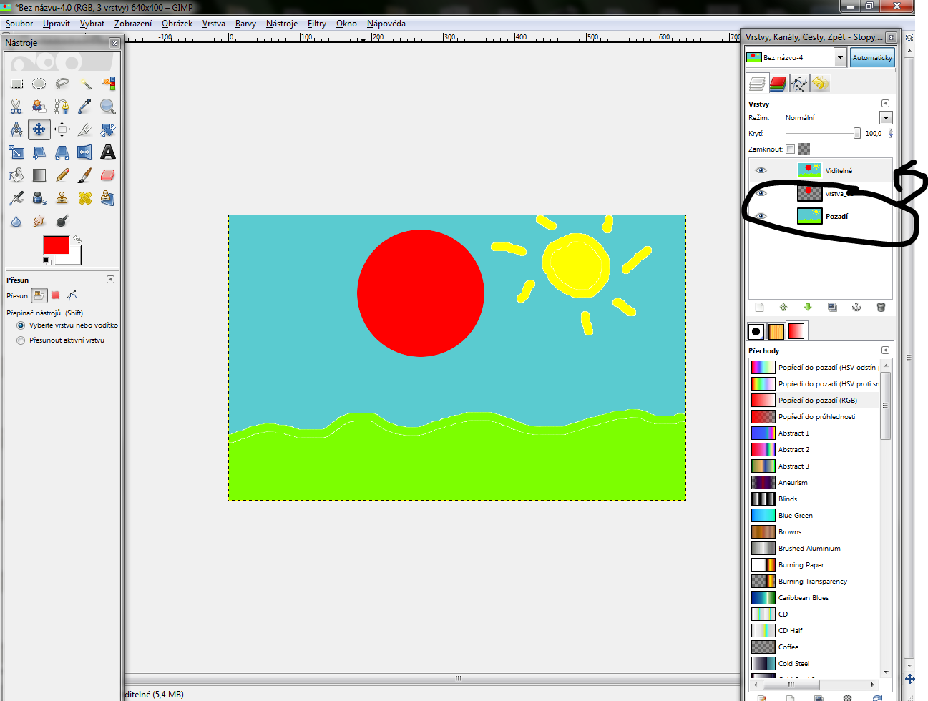Viewport: 928px width, 701px height.
Task: Select the Text tool in toolbox
Action: coord(108,152)
